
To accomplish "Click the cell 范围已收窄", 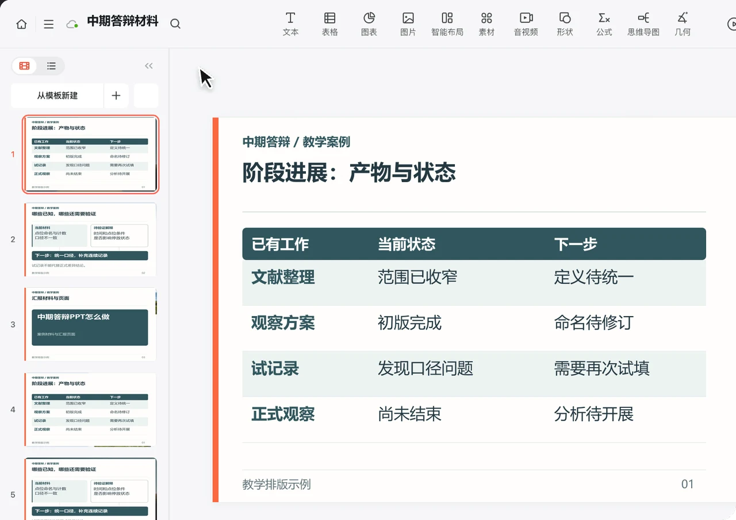I will click(417, 278).
